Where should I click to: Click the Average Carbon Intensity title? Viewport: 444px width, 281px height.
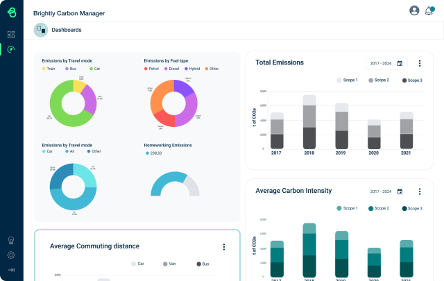(x=293, y=191)
